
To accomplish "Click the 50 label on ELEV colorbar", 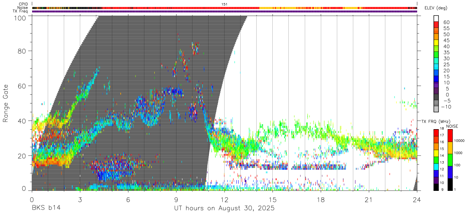I will click(446, 34).
